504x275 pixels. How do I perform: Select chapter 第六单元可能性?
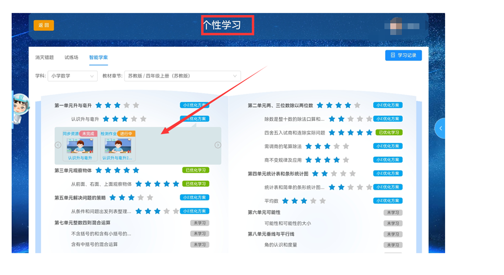click(x=264, y=213)
